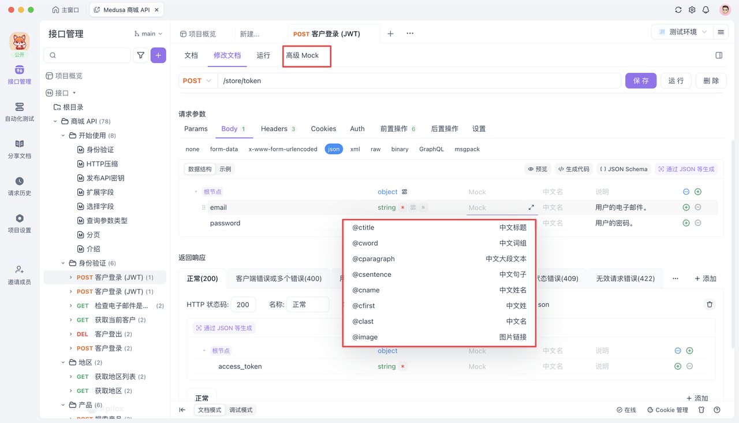The width and height of the screenshot is (739, 423).
Task: Open notifications bell icon
Action: (706, 10)
